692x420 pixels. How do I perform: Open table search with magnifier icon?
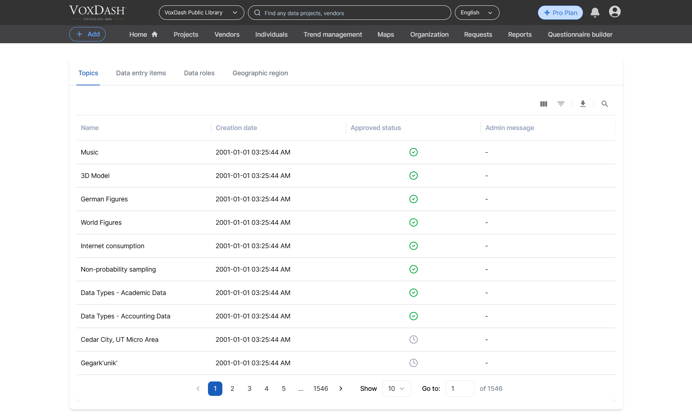pyautogui.click(x=605, y=104)
